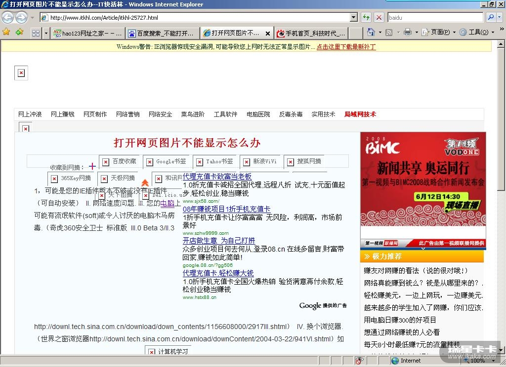Screen dimensions: 506x367
Task: Open the red 局域网技术 navigation item
Action: click(360, 114)
